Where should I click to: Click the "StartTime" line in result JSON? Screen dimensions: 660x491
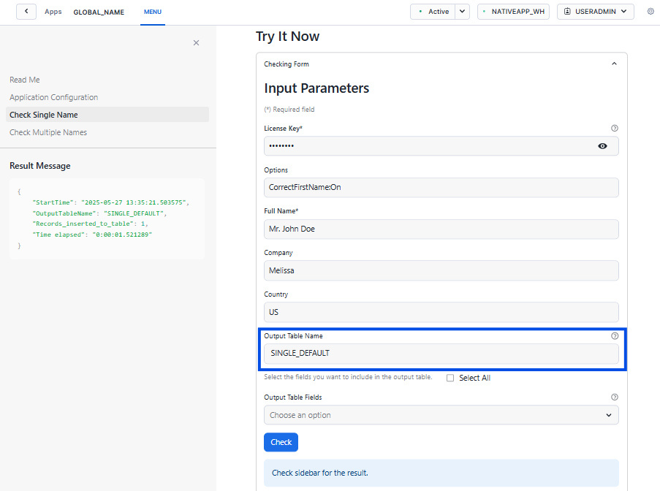(x=110, y=202)
